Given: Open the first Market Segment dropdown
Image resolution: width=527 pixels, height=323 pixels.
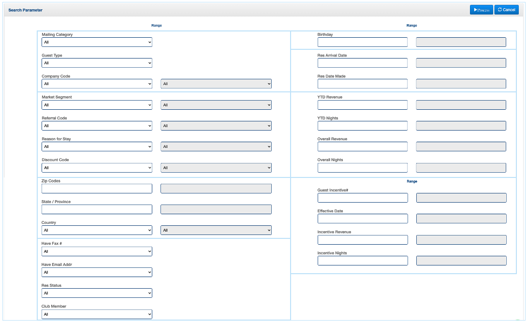Looking at the screenshot, I should [97, 105].
